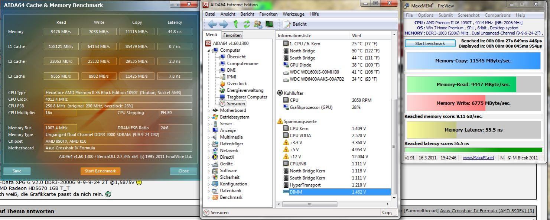Click Close in Cache & Memory Benchmark

tap(183, 171)
